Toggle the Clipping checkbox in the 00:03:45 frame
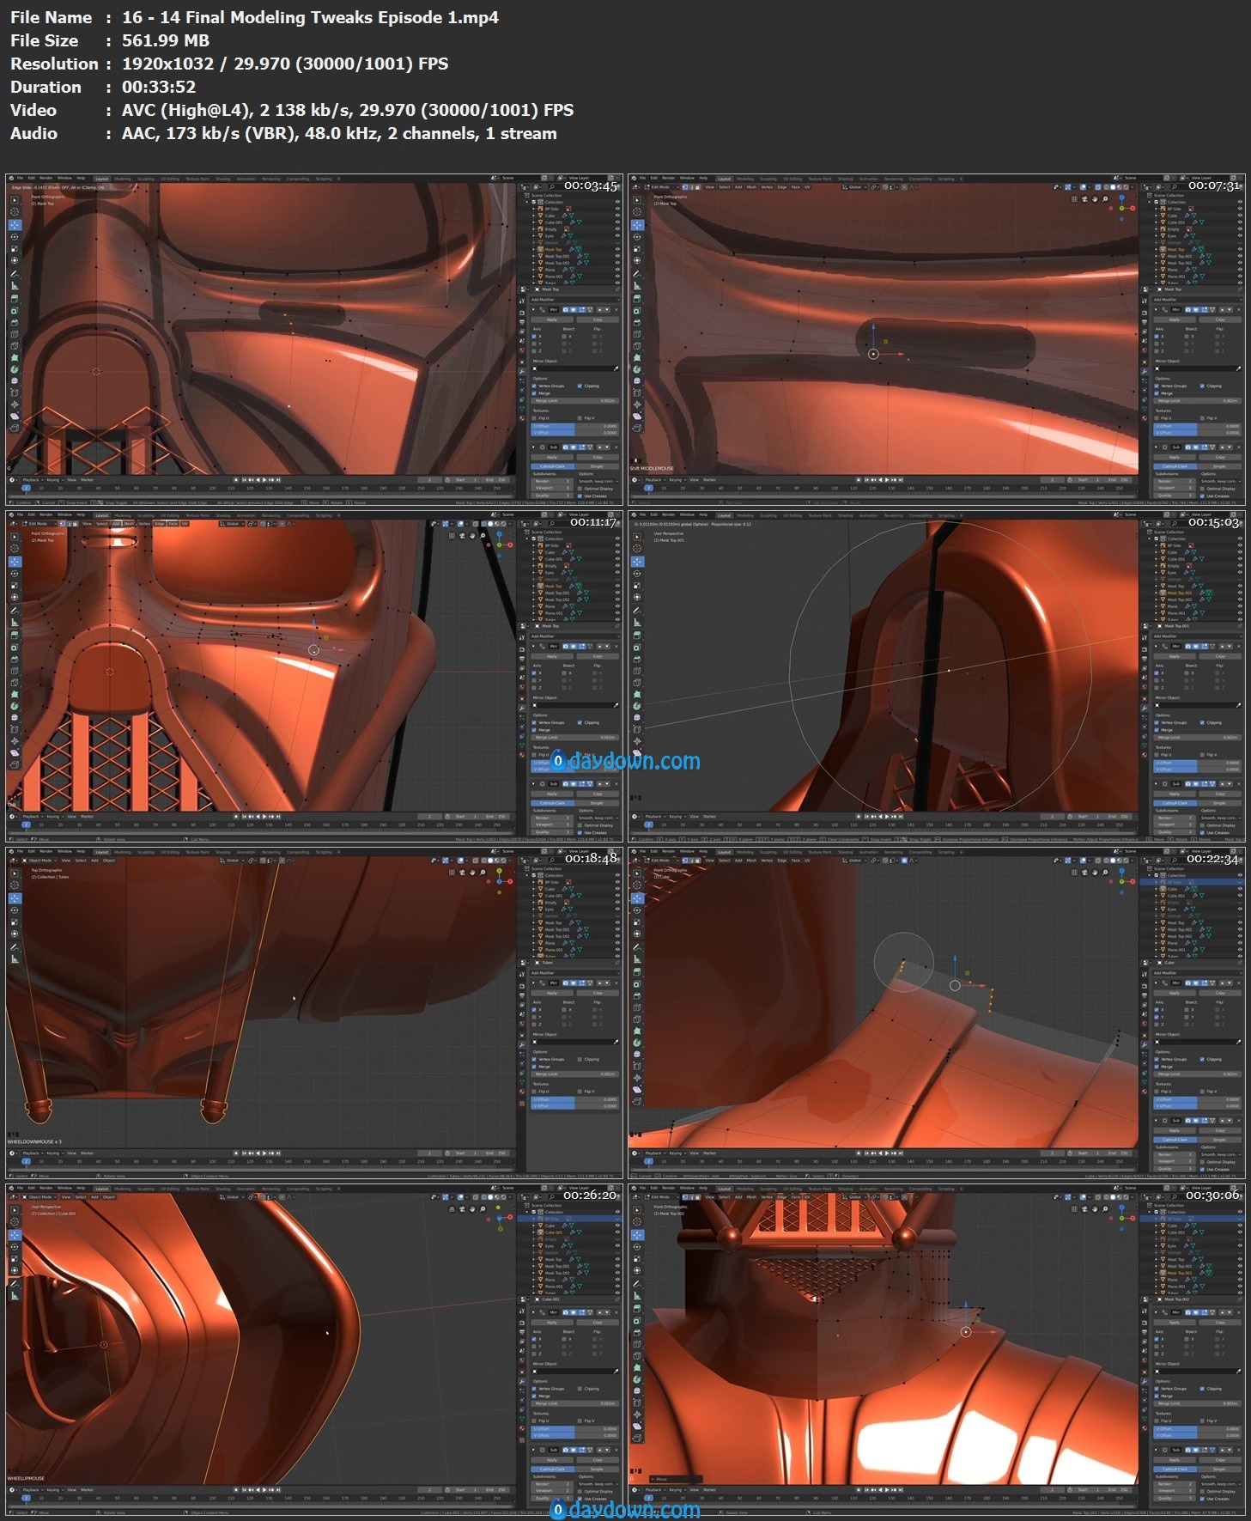This screenshot has width=1251, height=1521. point(580,386)
